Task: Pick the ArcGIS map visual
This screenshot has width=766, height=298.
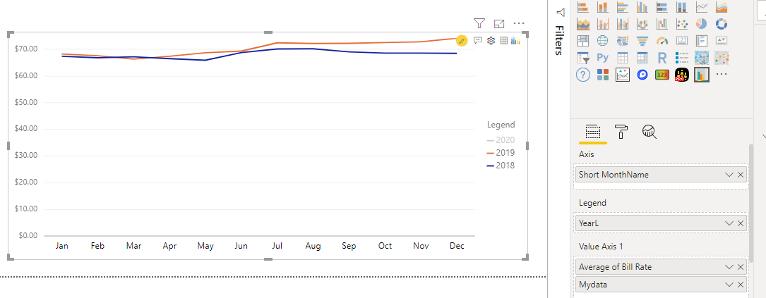Action: click(x=722, y=58)
